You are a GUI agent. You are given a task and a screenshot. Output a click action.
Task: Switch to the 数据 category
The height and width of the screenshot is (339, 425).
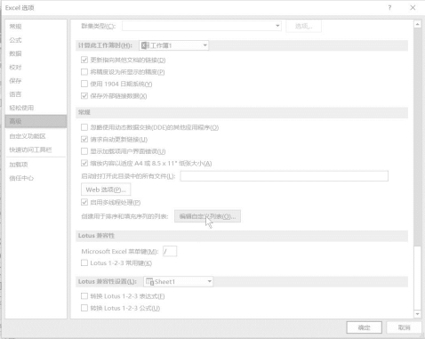[x=36, y=53]
